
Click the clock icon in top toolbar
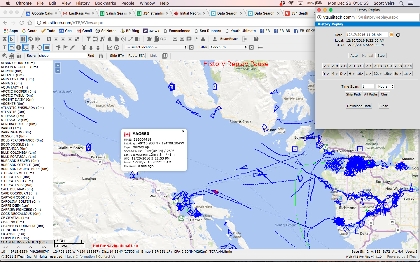point(124,39)
